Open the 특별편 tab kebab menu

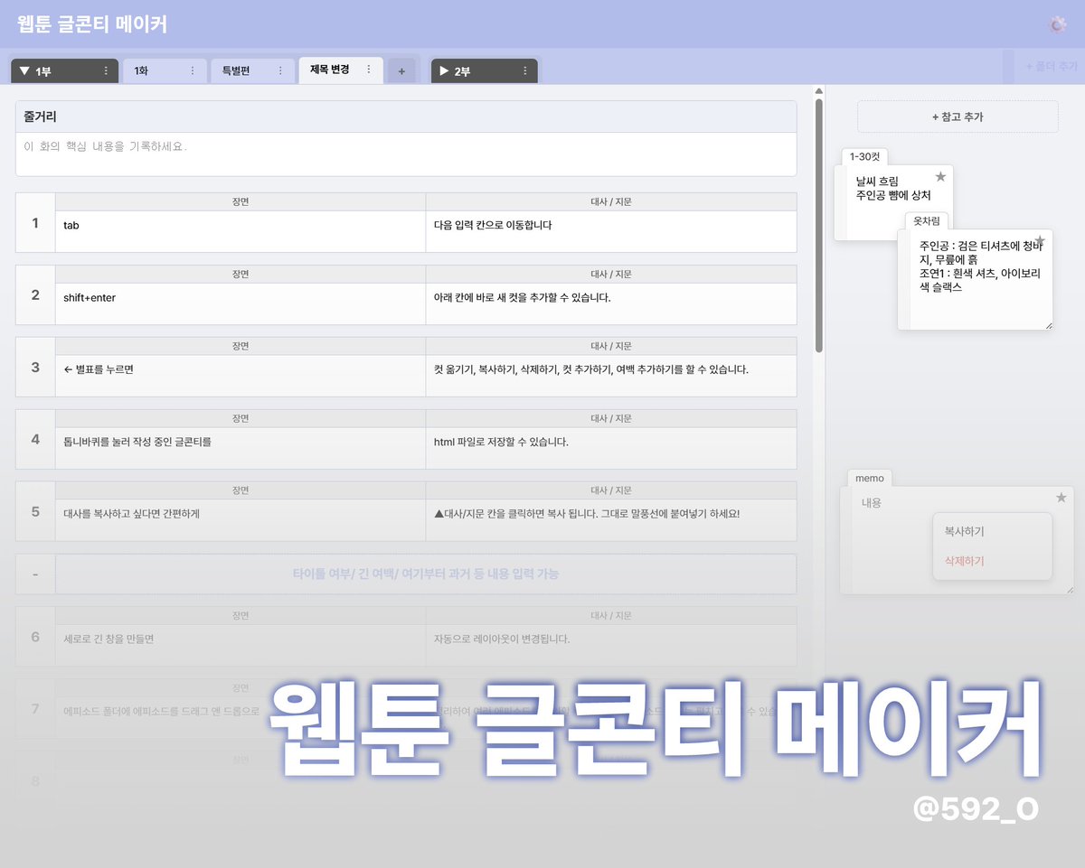(279, 70)
